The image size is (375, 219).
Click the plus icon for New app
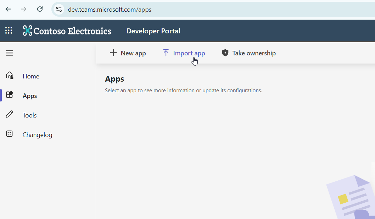click(x=113, y=53)
